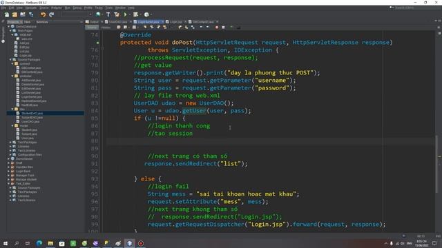442x248 pixels.
Task: Click the Build Project hammer icon
Action: tap(108, 14)
